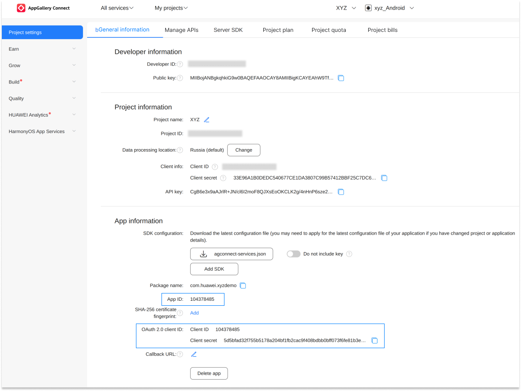Switch to the Manage APIs tab
The width and height of the screenshot is (521, 391).
182,30
